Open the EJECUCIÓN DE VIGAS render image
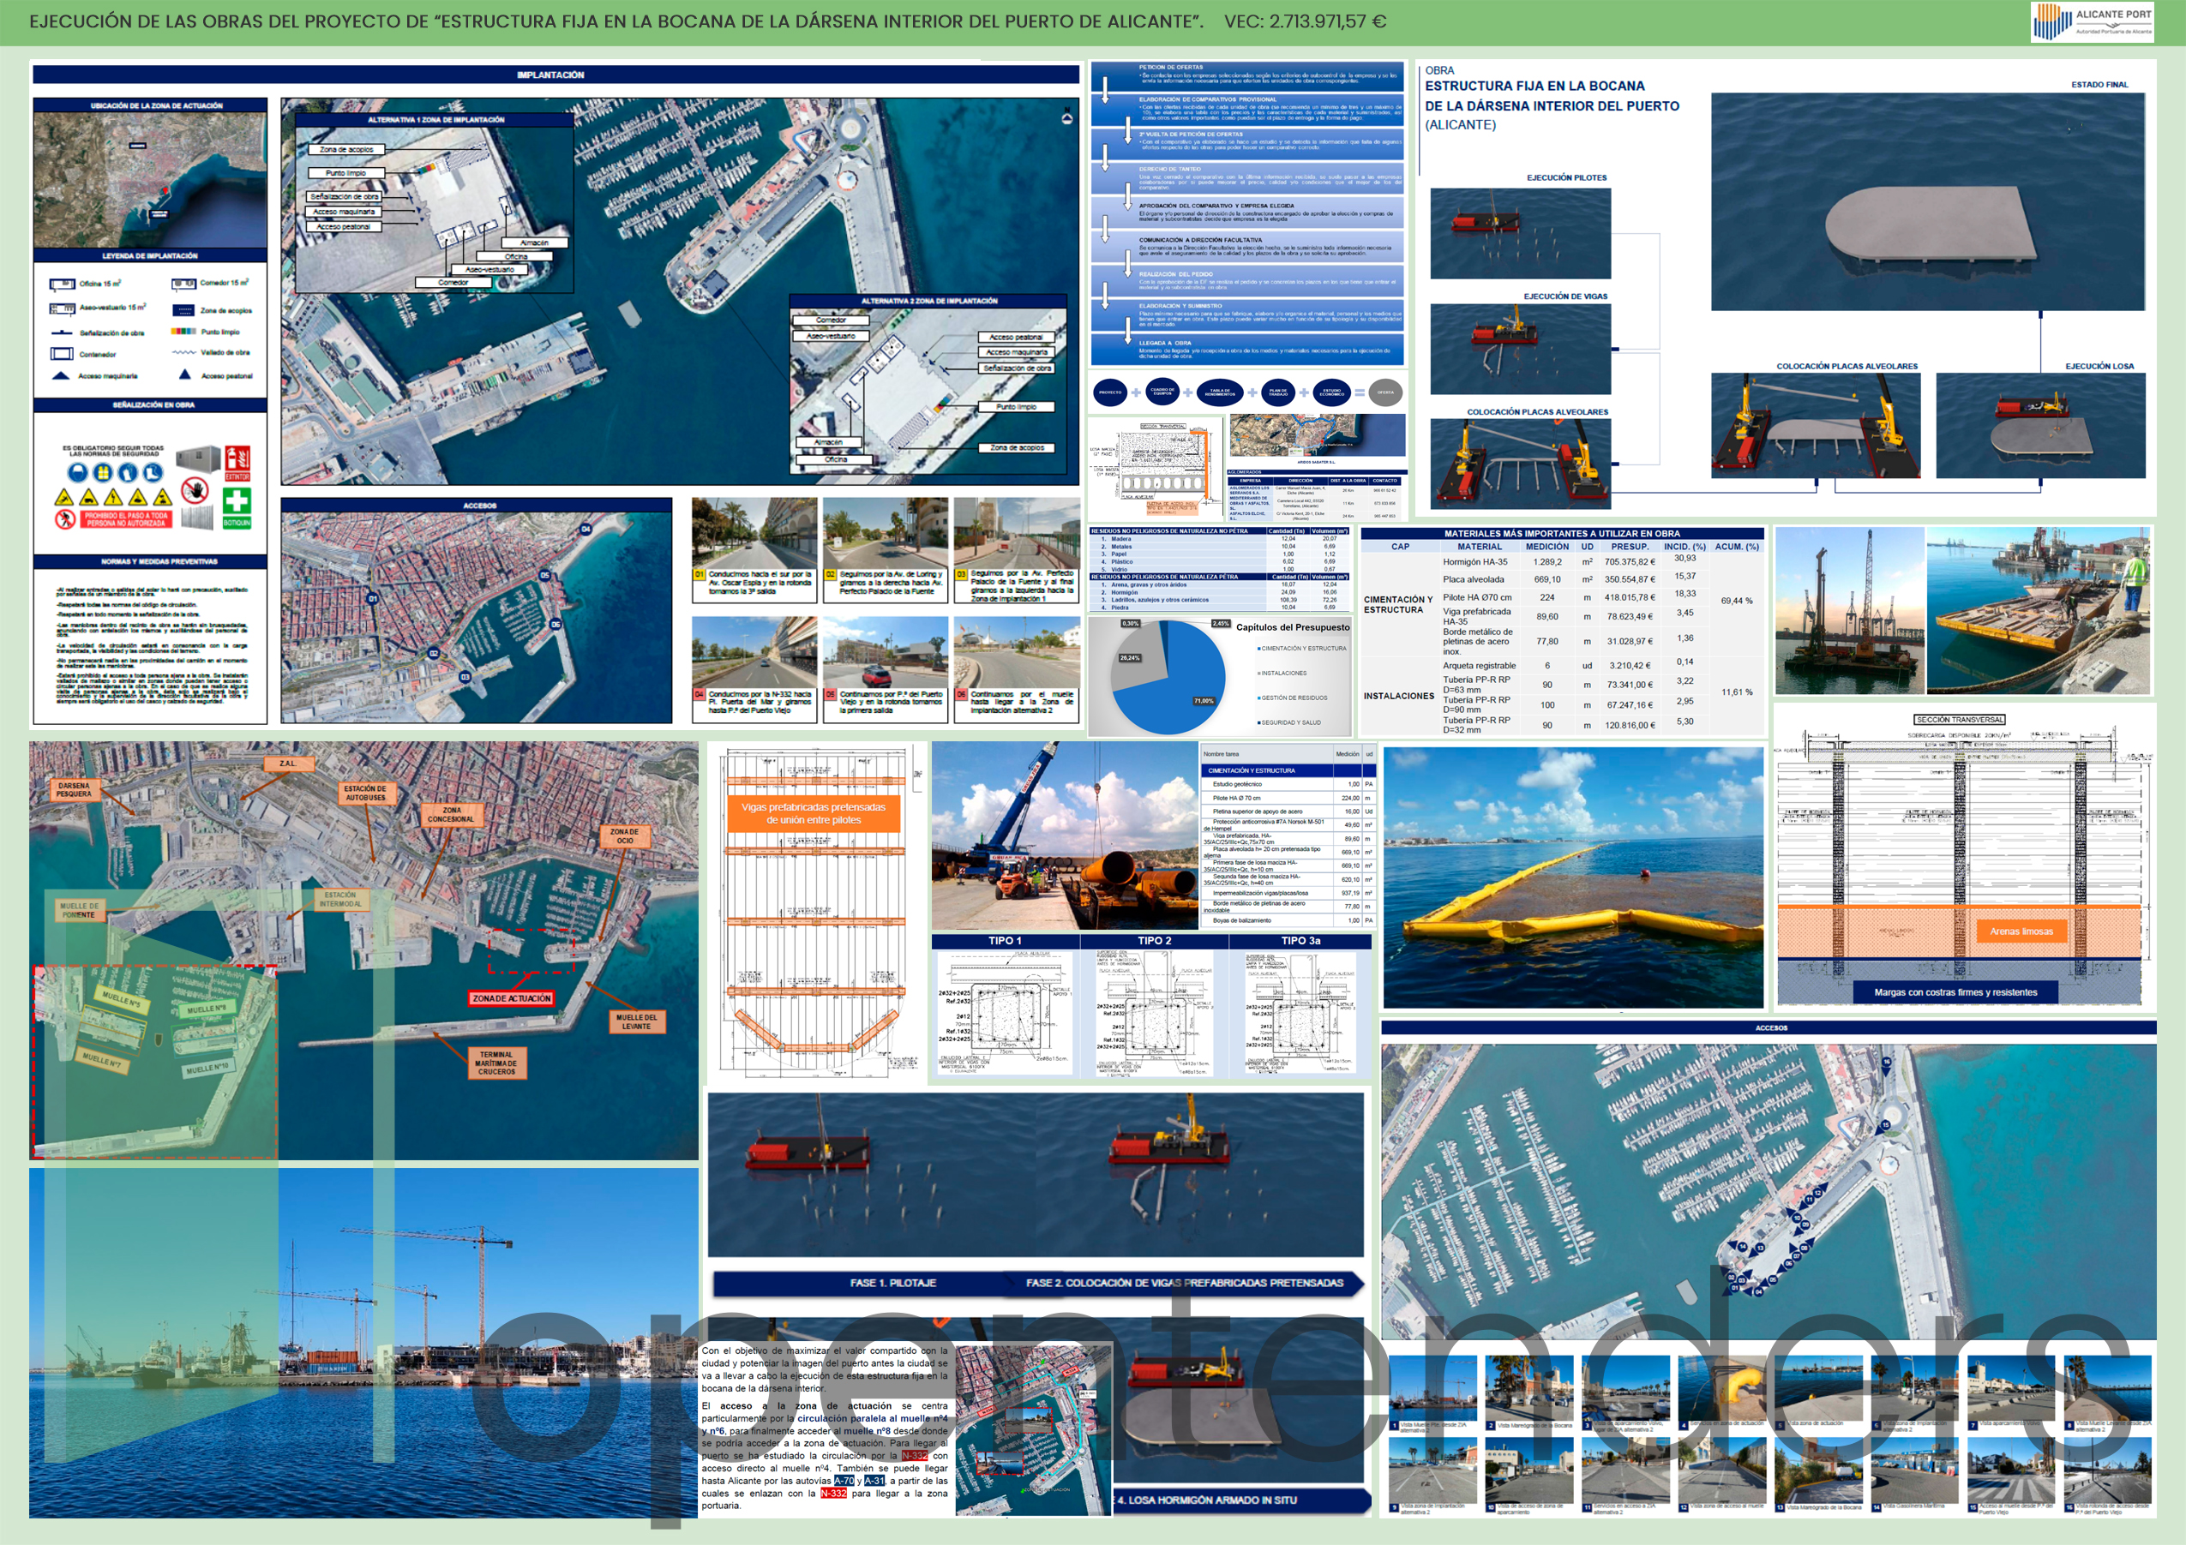Image resolution: width=2186 pixels, height=1545 pixels. pos(1521,350)
